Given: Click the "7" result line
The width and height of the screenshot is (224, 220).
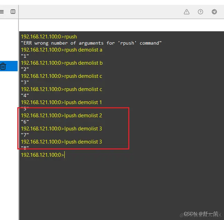Looking at the screenshot, I should click(x=25, y=135).
